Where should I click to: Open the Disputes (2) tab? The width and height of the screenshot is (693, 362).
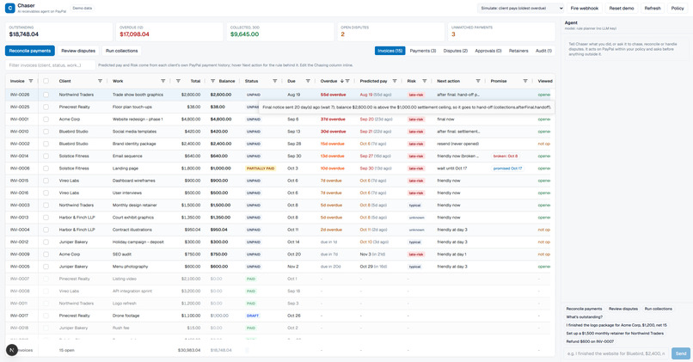[x=455, y=51]
